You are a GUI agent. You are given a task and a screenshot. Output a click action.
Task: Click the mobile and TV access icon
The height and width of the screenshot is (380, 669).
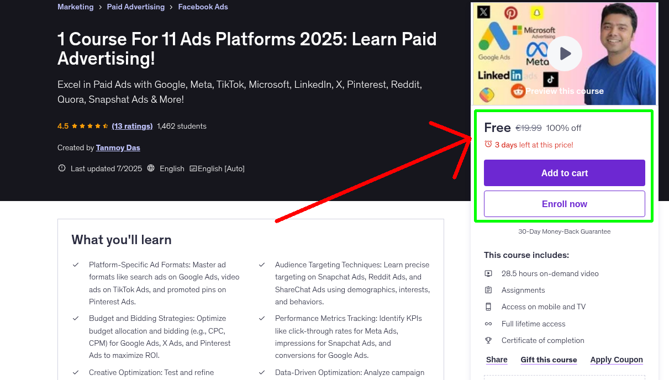(488, 307)
